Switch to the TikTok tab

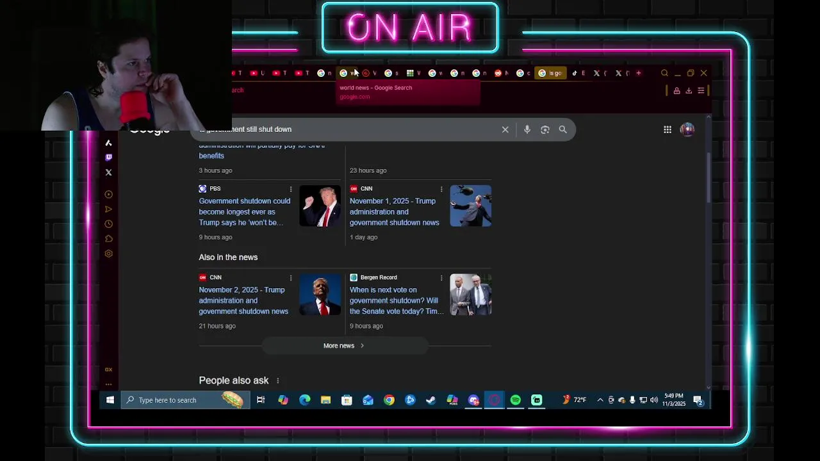click(578, 73)
